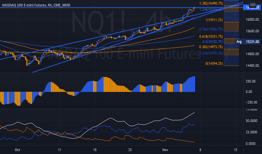
Task: Click the 16000.00 price axis value
Action: click(252, 20)
